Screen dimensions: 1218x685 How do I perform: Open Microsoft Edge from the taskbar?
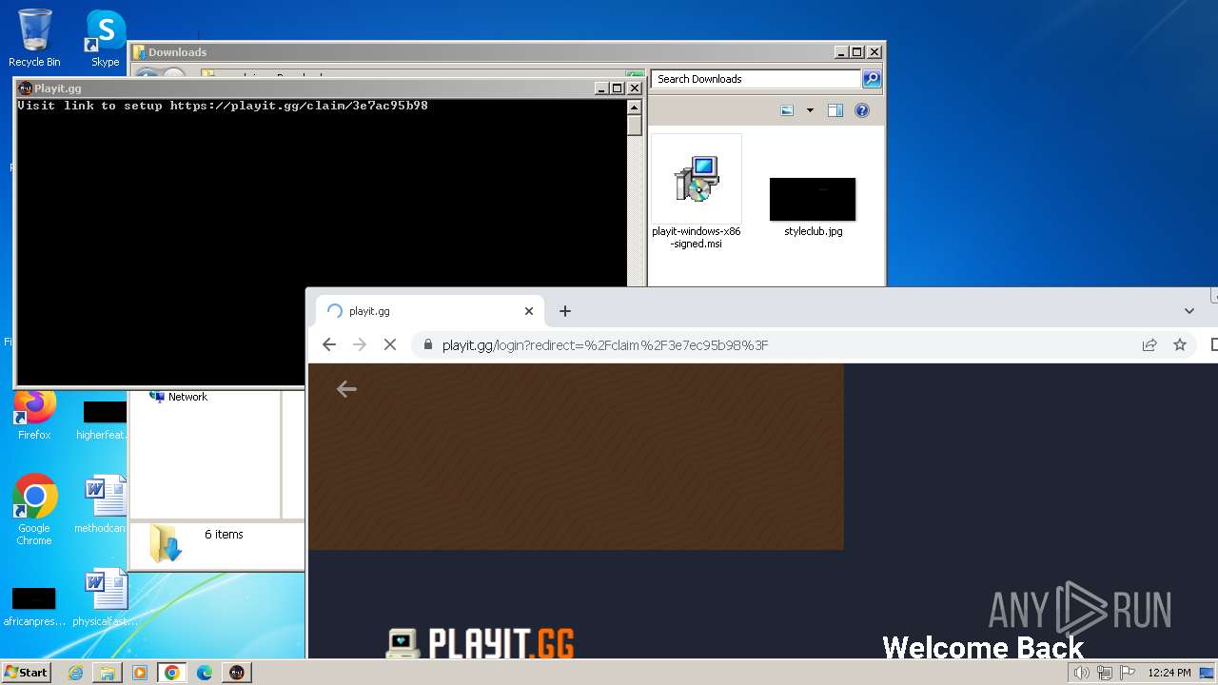click(x=205, y=673)
